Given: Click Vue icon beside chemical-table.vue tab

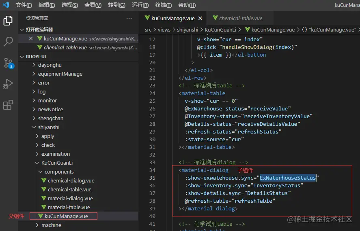Looking at the screenshot, I should [x=215, y=18].
